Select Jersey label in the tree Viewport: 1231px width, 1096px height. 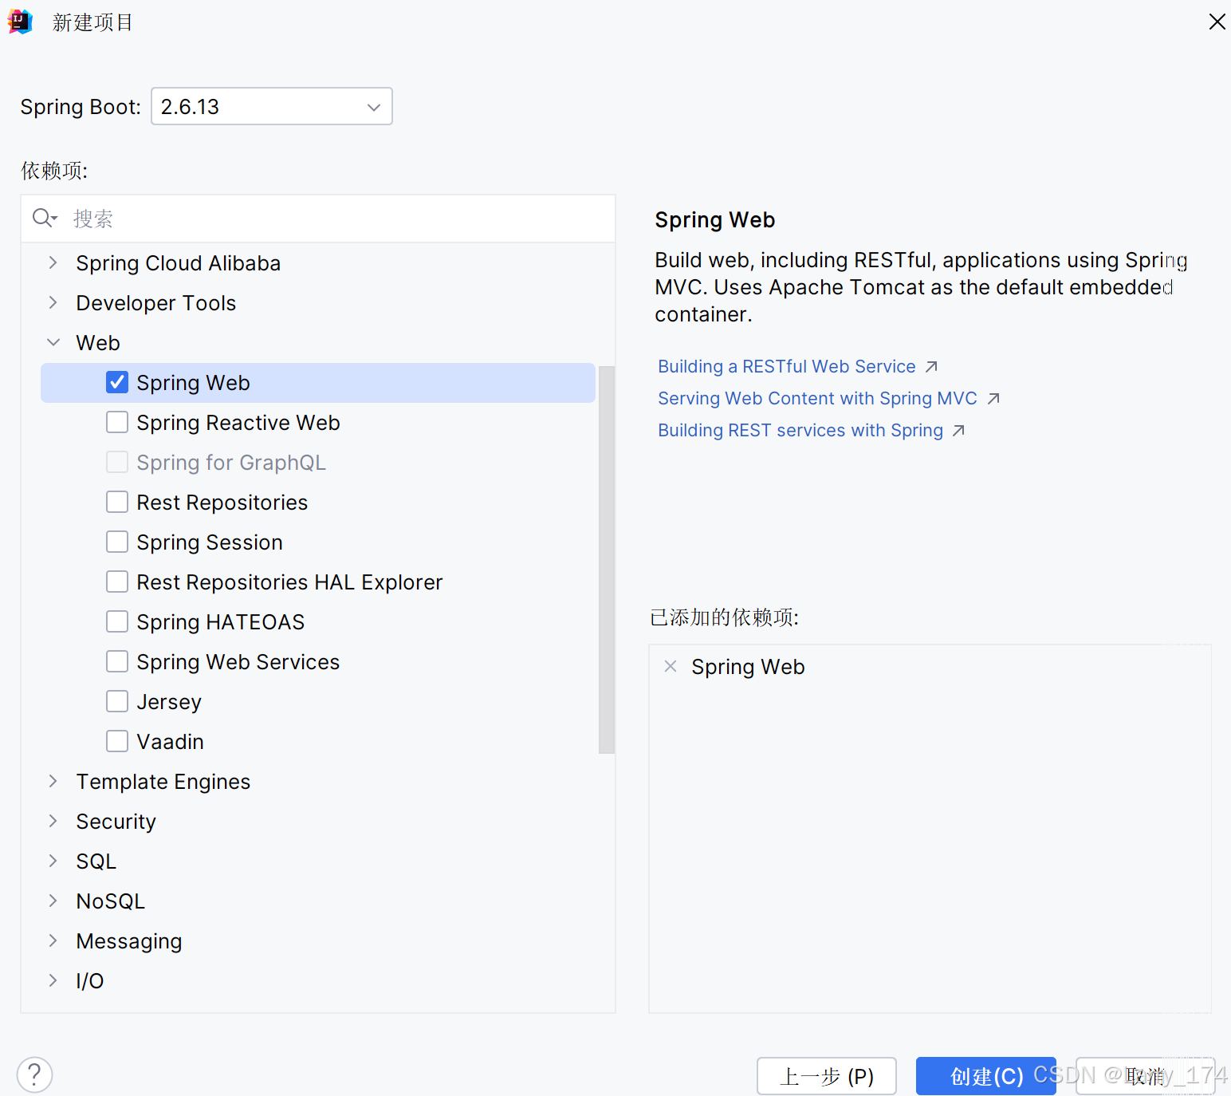[169, 702]
